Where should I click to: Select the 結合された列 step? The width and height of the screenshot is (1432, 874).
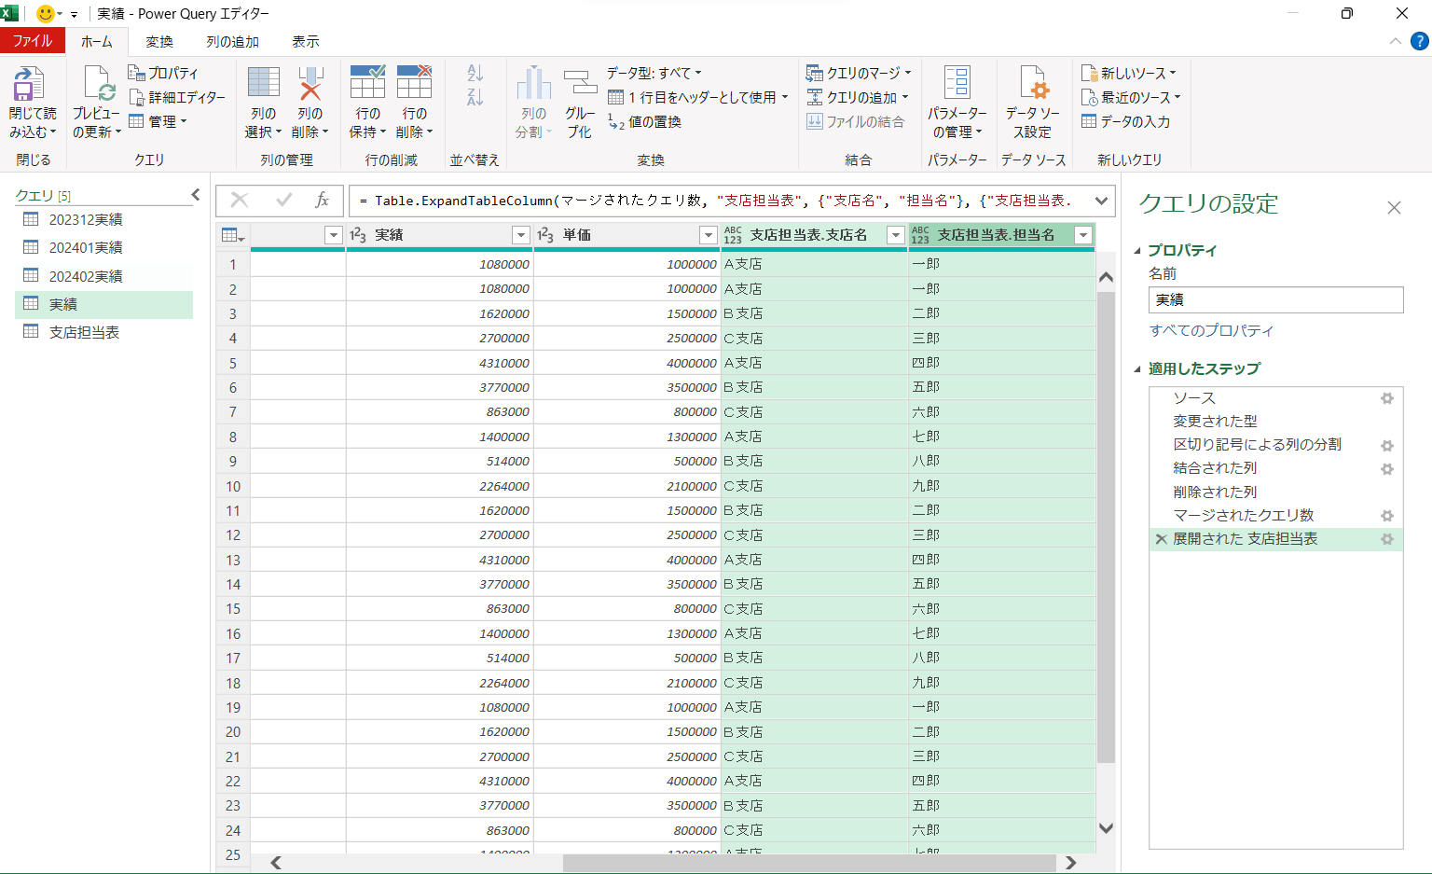click(x=1275, y=468)
